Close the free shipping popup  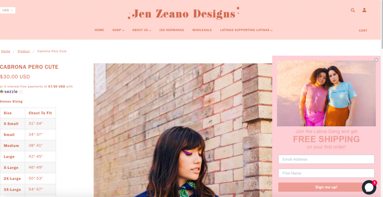(376, 60)
